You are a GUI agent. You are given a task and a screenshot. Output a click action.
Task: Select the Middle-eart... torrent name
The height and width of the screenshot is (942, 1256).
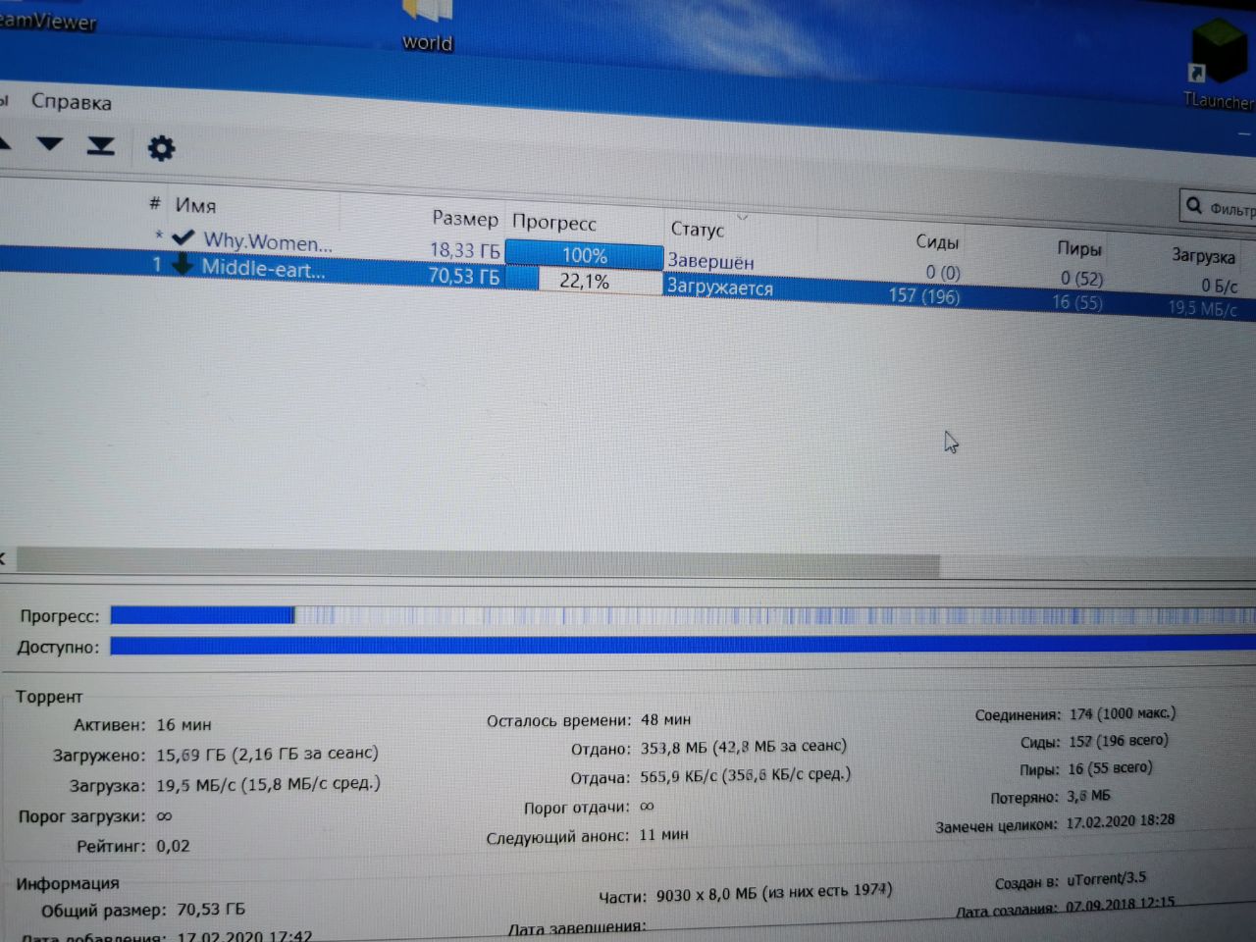(x=263, y=268)
